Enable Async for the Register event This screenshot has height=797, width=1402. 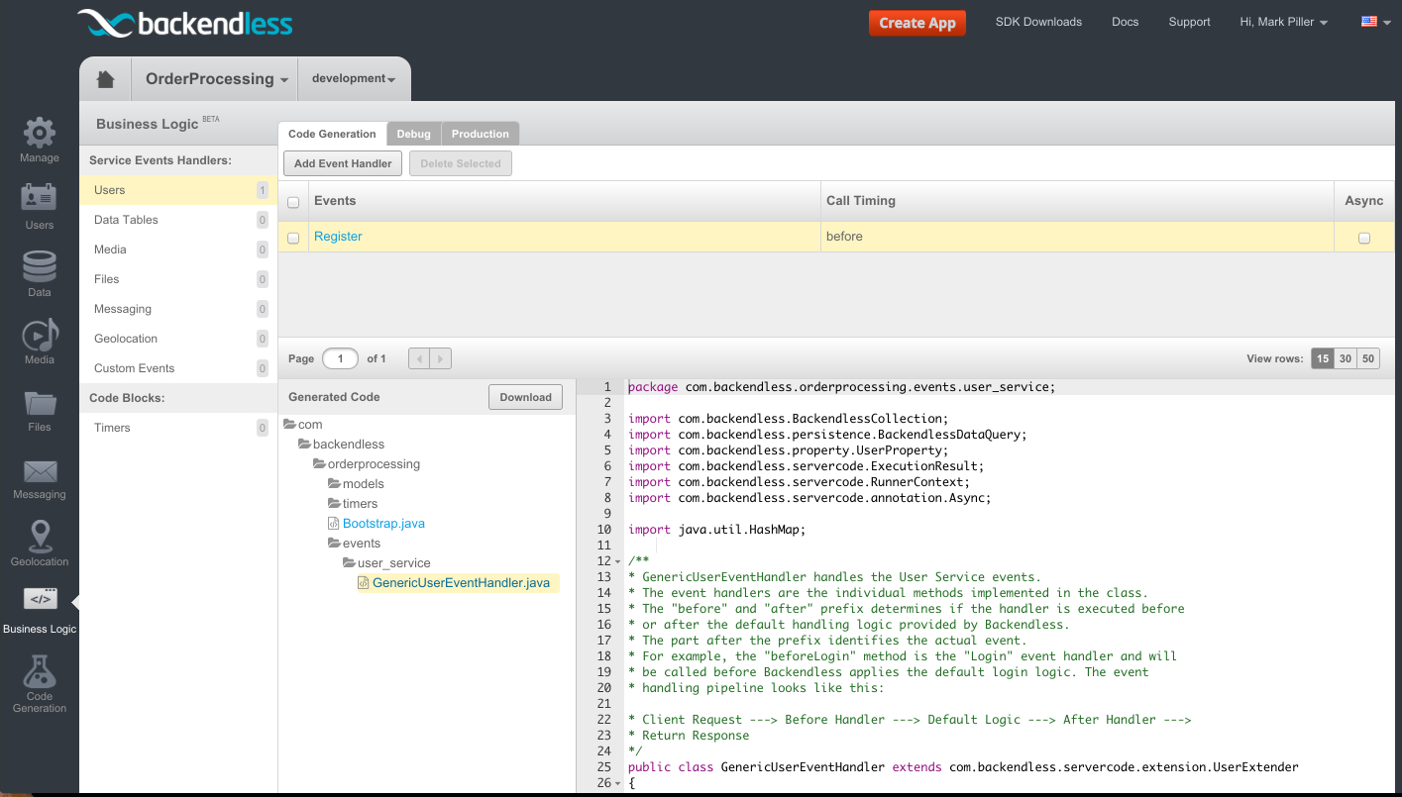1364,238
